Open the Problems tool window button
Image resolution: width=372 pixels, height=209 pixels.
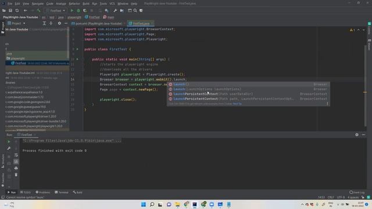pos(42,192)
